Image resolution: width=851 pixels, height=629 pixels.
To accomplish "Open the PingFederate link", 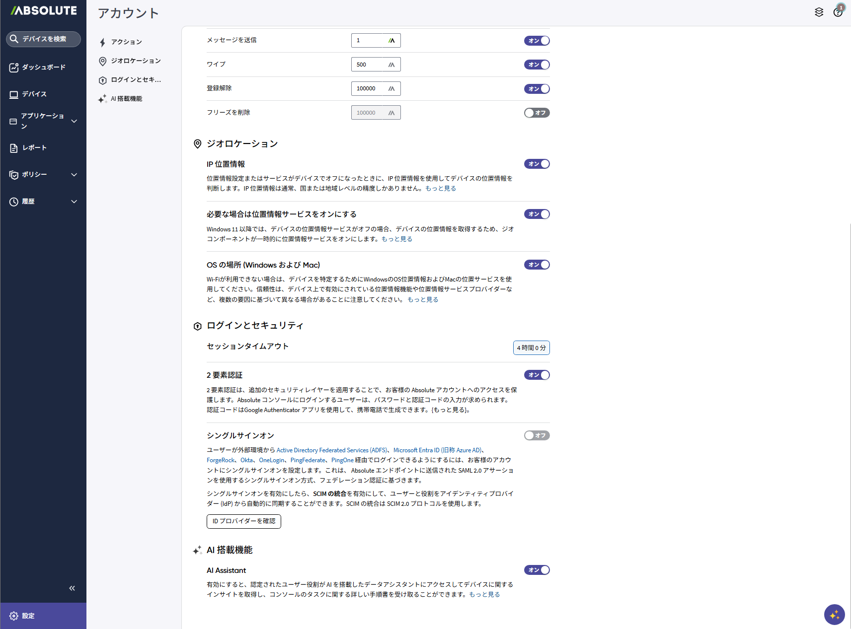I will click(308, 460).
